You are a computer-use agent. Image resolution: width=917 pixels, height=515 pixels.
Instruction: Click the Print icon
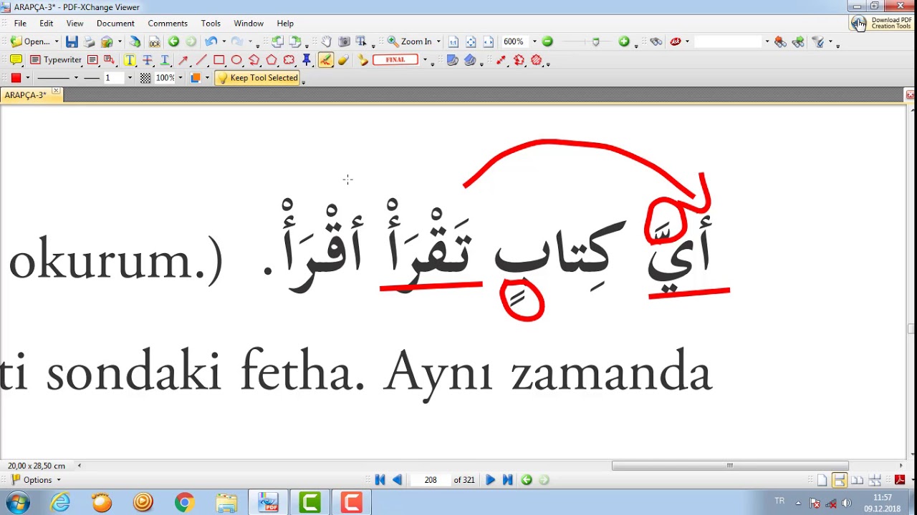coord(89,41)
